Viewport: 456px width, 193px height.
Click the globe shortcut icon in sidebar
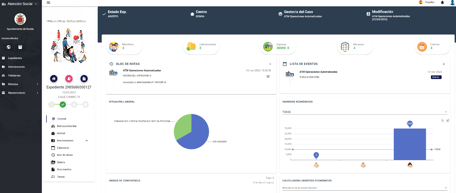pos(9,47)
